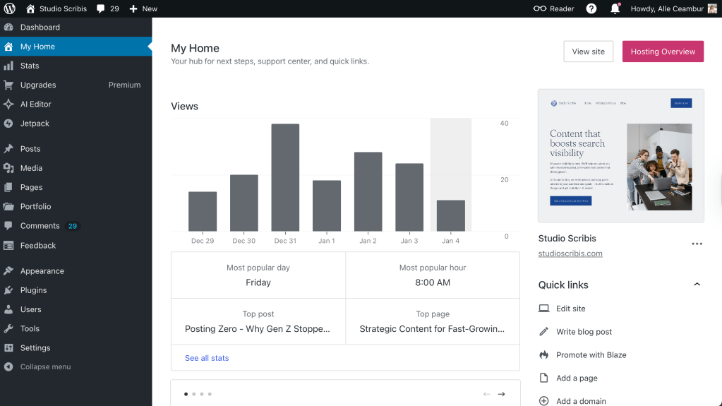Click the Posts pushpin icon
Viewport: 722px width, 406px height.
tap(8, 149)
